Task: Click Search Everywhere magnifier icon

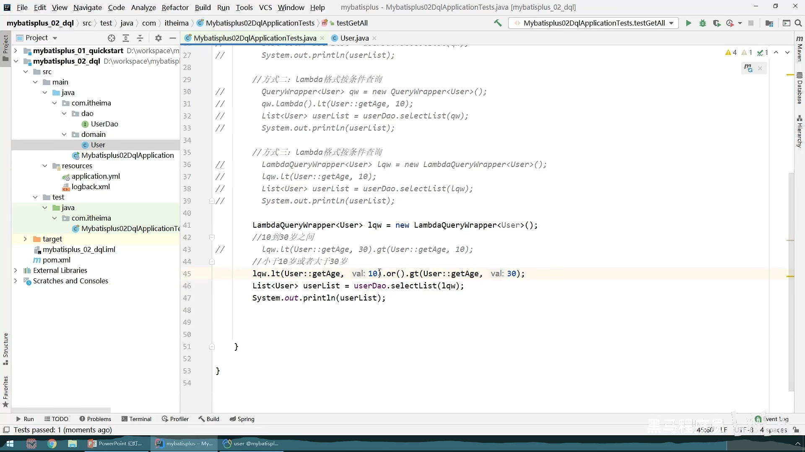Action: coord(798,23)
